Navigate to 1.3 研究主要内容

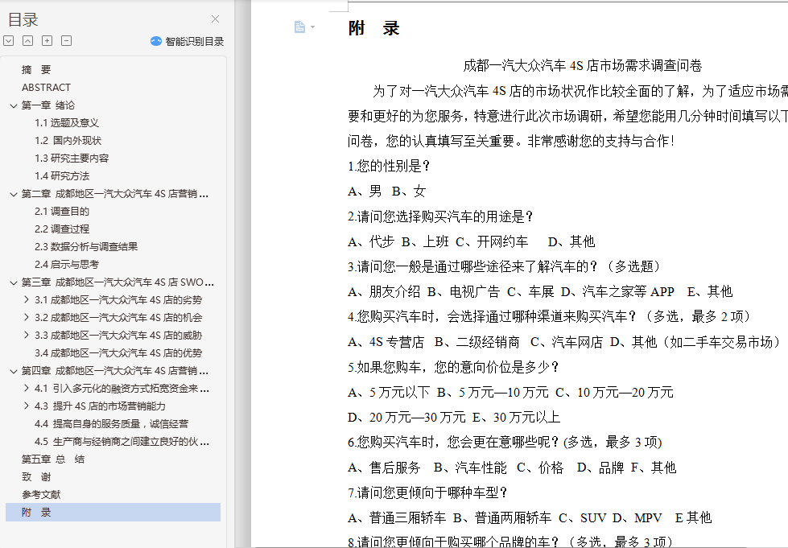72,159
